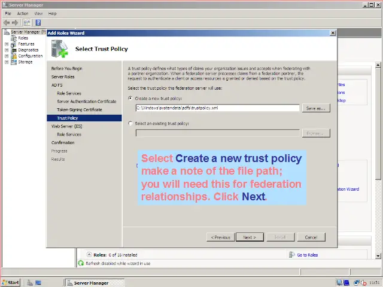Click the blue Help toolbar icon
Screen dimensions: 383x287
coord(38,23)
